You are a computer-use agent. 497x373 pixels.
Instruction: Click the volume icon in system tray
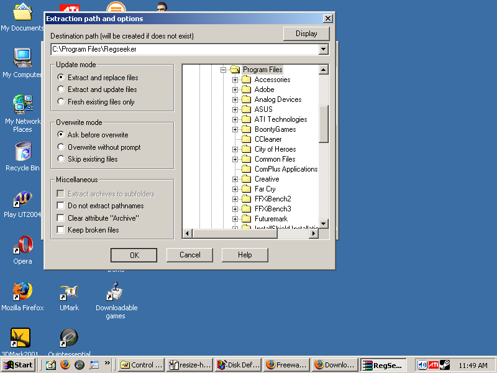point(422,365)
